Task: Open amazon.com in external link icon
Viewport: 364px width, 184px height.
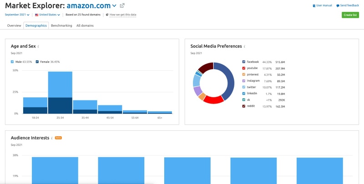Action: click(122, 5)
